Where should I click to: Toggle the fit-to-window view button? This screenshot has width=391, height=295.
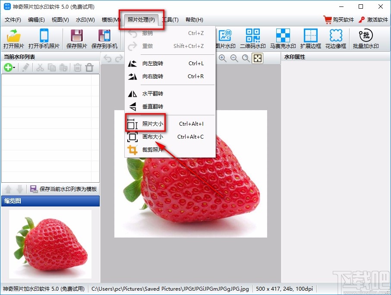tap(257, 58)
